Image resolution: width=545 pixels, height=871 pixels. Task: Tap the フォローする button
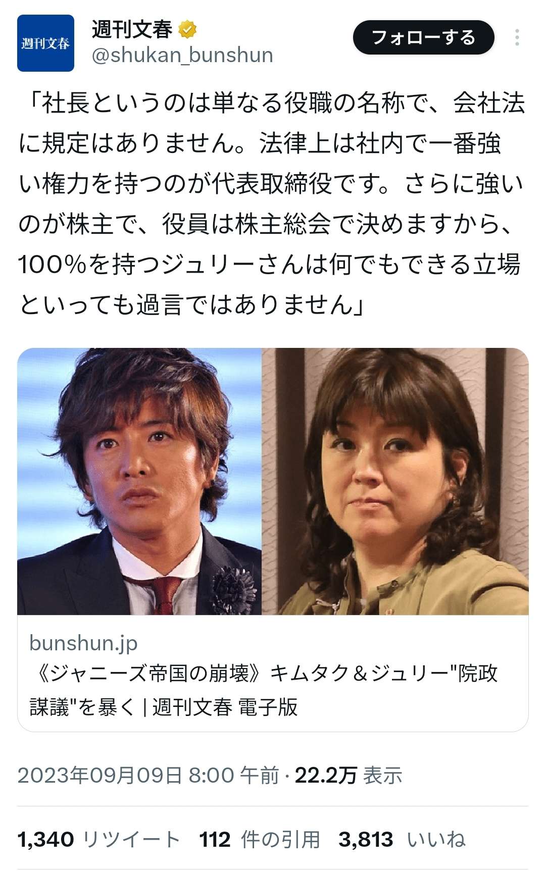423,37
